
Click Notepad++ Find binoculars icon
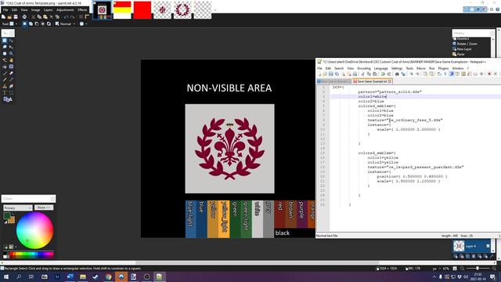click(397, 74)
